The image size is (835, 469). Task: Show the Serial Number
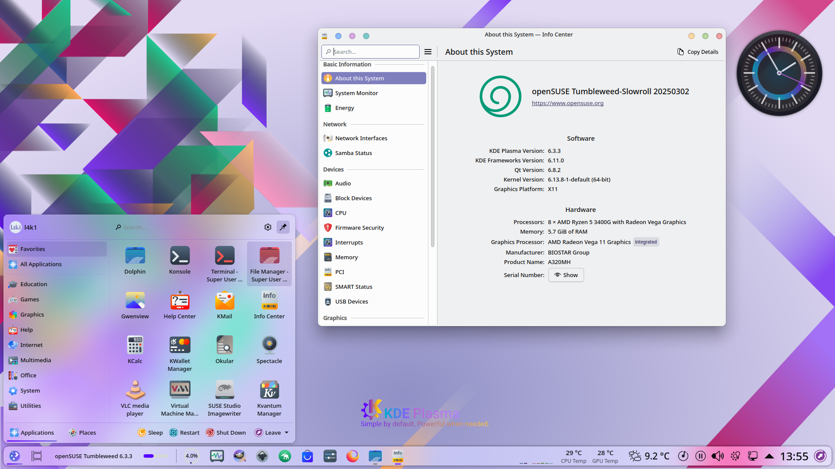point(566,275)
